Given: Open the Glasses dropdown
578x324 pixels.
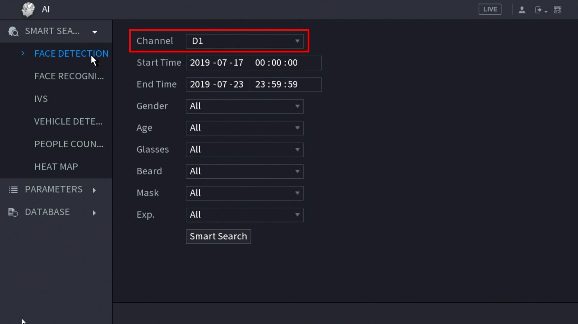Looking at the screenshot, I should coord(244,150).
